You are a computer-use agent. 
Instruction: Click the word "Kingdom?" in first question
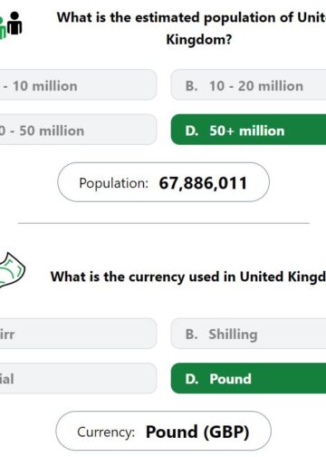pyautogui.click(x=199, y=39)
